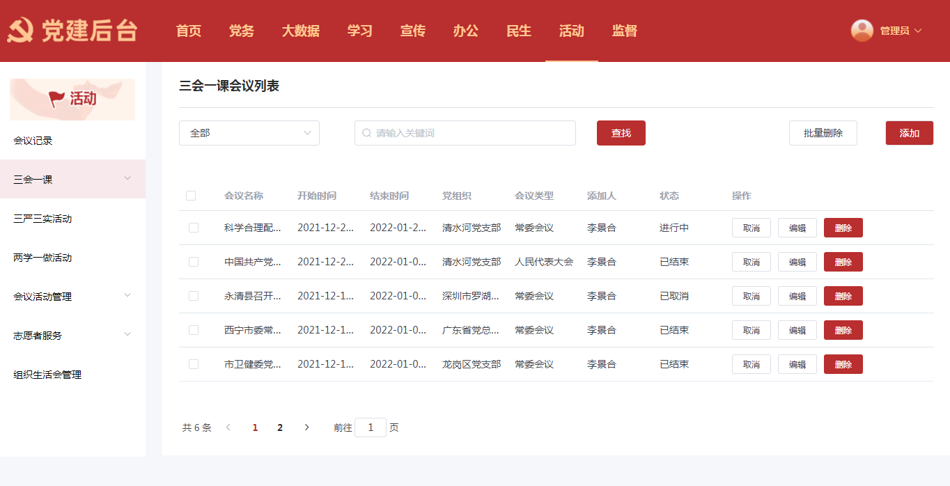The height and width of the screenshot is (486, 950).
Task: Click the red flag 活动 banner
Action: click(x=72, y=99)
